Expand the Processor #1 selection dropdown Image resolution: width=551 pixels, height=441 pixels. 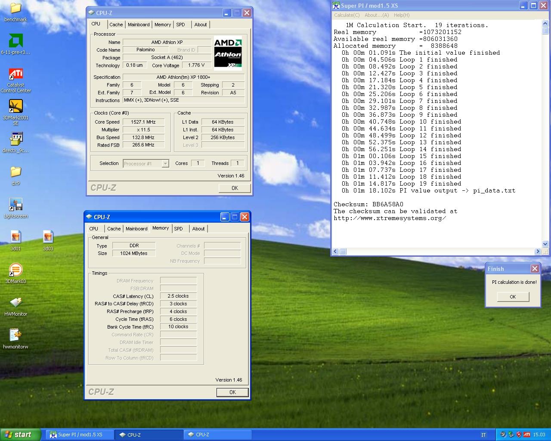click(165, 164)
